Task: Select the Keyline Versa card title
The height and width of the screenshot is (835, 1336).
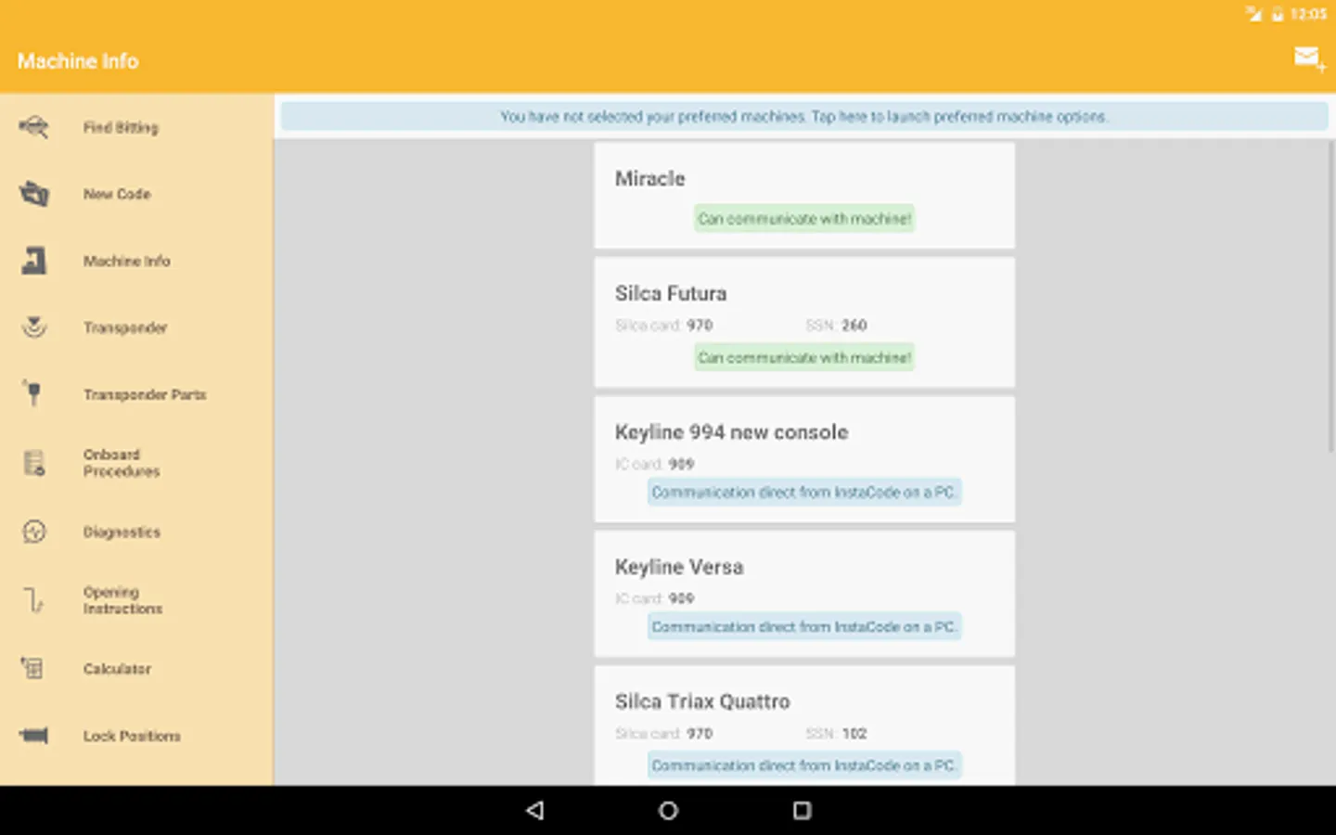Action: coord(679,567)
